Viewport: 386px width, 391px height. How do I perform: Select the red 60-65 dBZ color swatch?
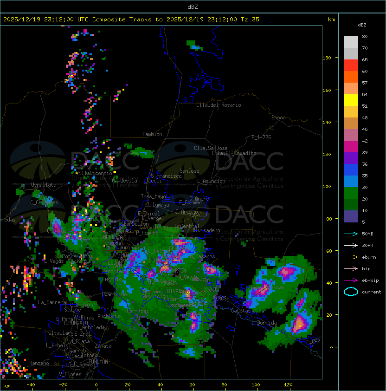[351, 65]
